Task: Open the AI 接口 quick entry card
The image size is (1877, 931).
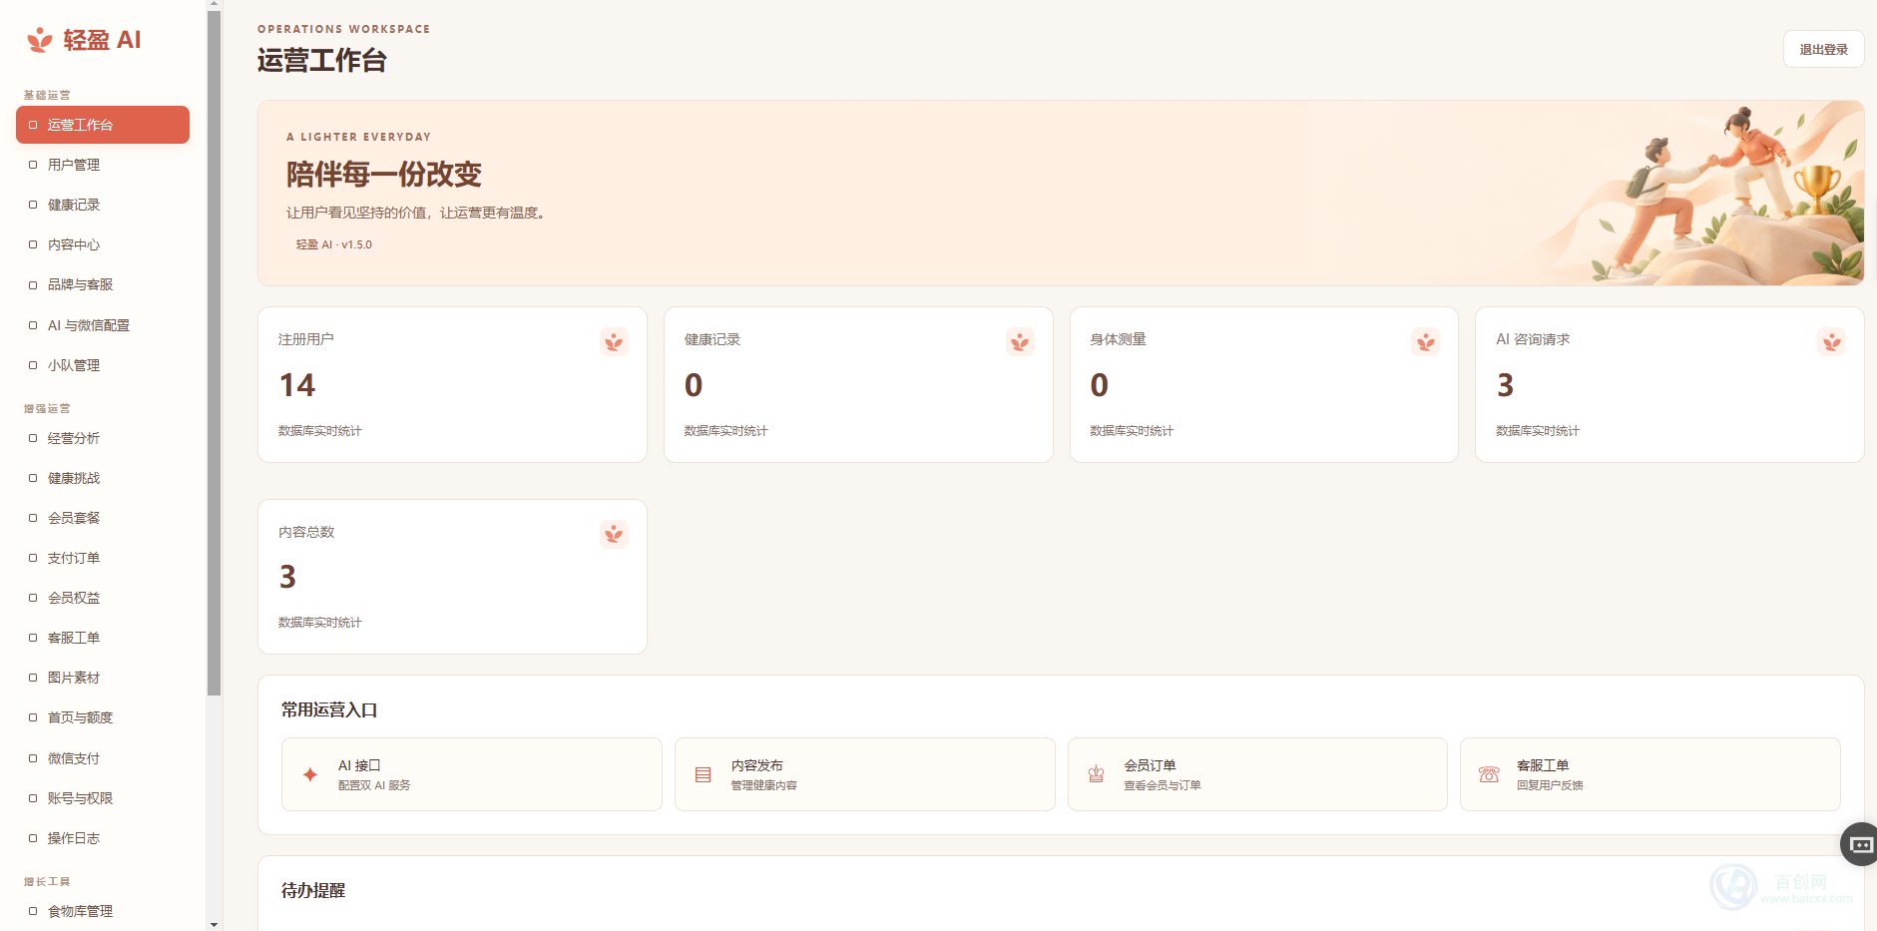Action: (x=472, y=774)
